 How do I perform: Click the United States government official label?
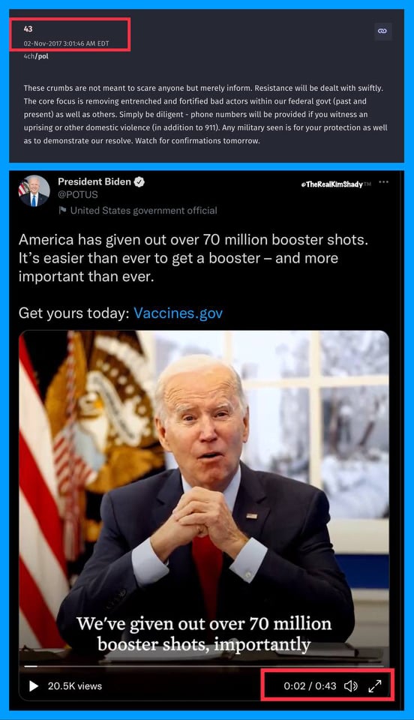coord(144,210)
